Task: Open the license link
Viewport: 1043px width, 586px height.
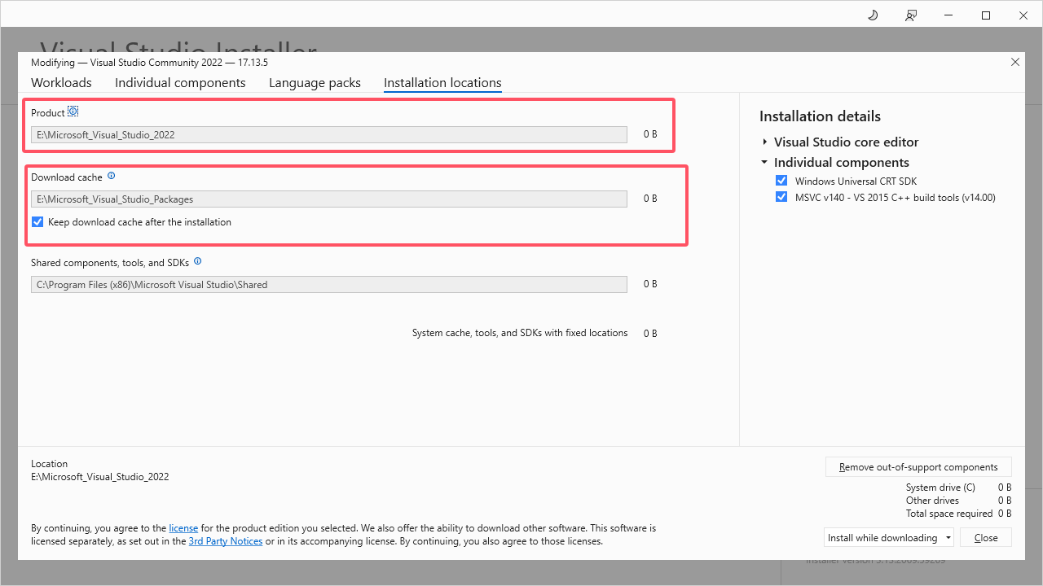Action: coord(183,528)
